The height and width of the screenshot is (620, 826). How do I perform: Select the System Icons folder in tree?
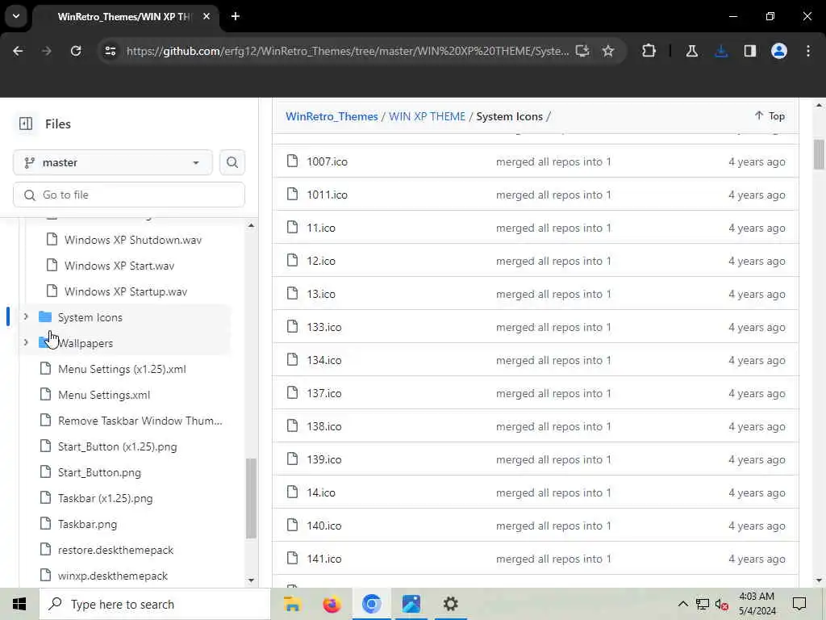click(90, 317)
